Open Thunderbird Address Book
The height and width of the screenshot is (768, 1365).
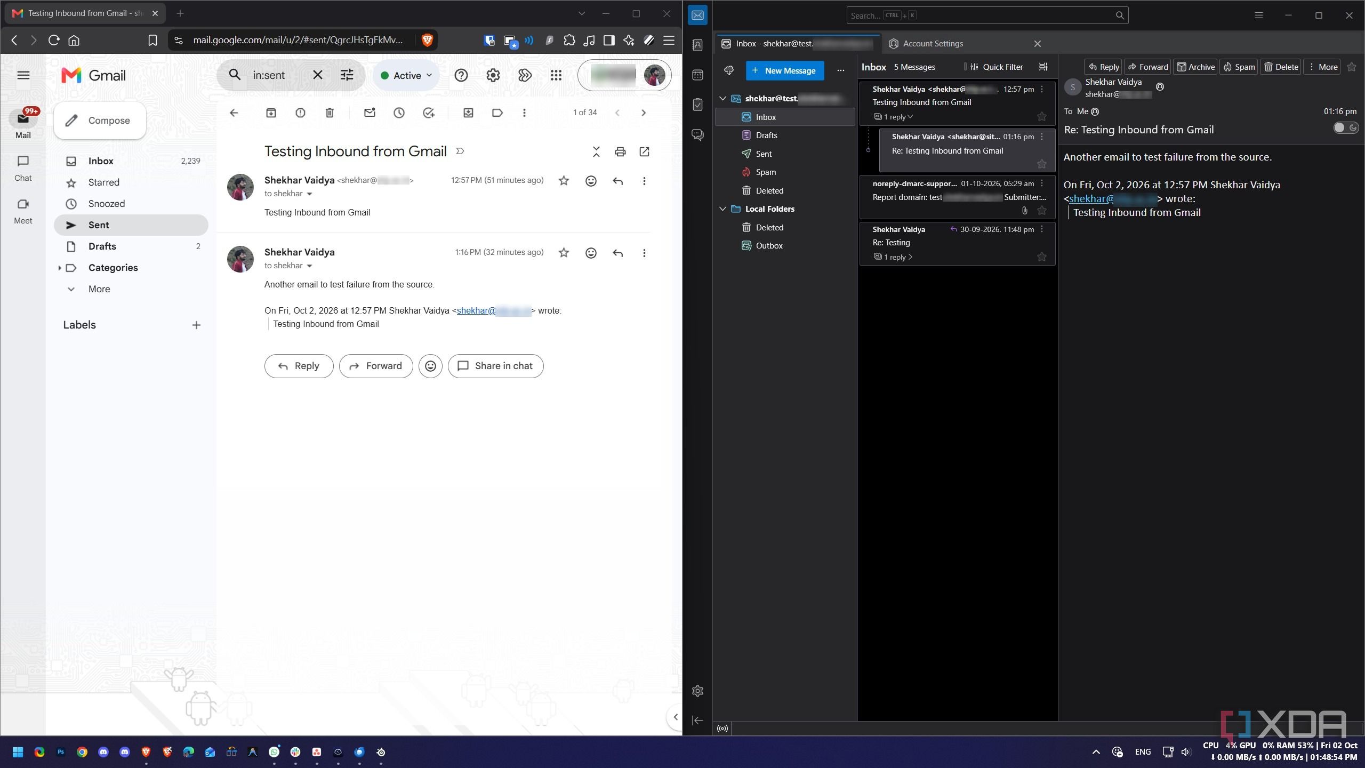pyautogui.click(x=697, y=45)
